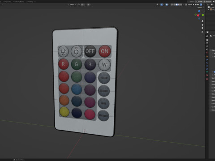Screen dimensions: 215x161
Task: Open the Properties editor type menu
Action: (207, 32)
